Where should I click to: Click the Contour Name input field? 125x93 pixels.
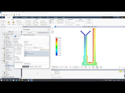tap(32, 40)
